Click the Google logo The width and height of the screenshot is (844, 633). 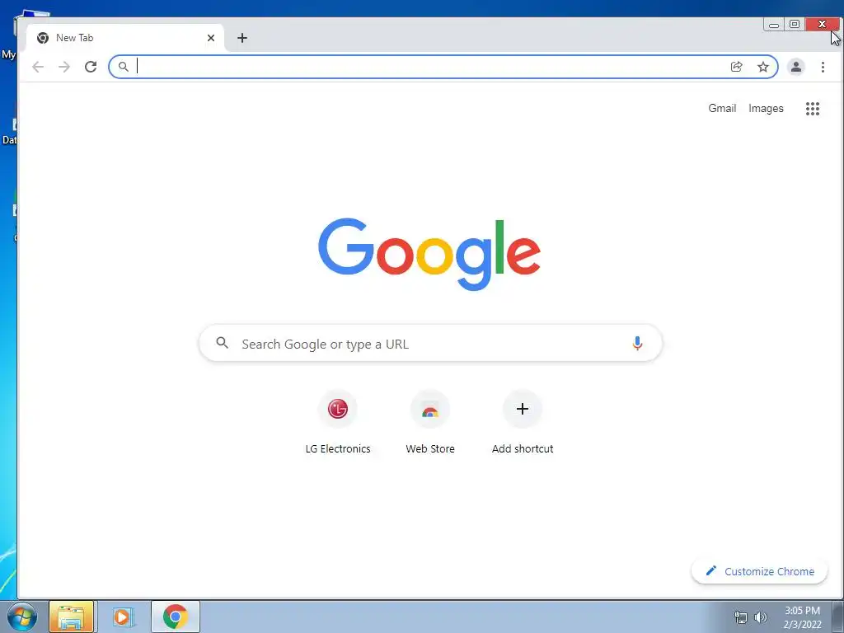click(x=429, y=254)
